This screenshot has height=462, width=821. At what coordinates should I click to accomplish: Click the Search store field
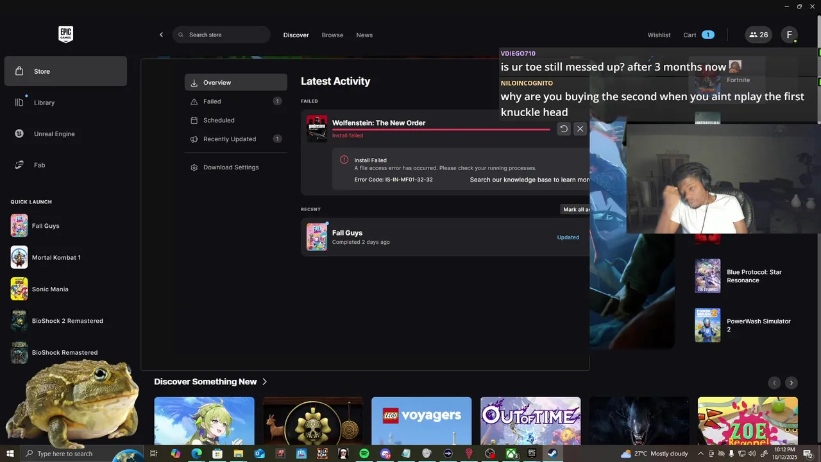221,35
